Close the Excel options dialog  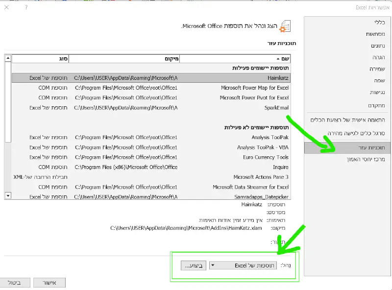(7, 7)
